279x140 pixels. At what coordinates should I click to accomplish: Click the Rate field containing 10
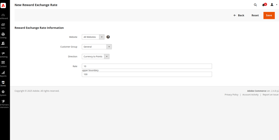(x=147, y=66)
